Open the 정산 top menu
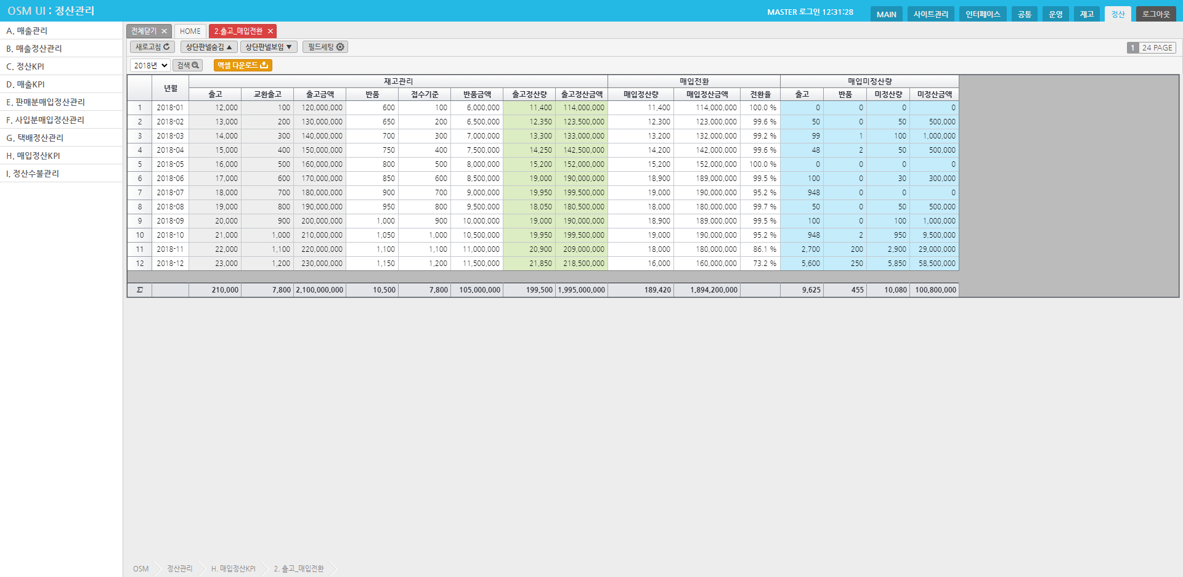Screen dimensions: 1183x577 coord(1118,14)
